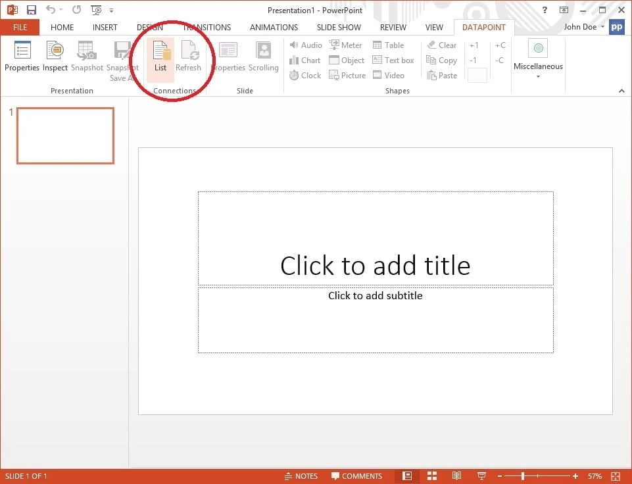Insert a Picture shape
Image resolution: width=632 pixels, height=484 pixels.
(347, 75)
